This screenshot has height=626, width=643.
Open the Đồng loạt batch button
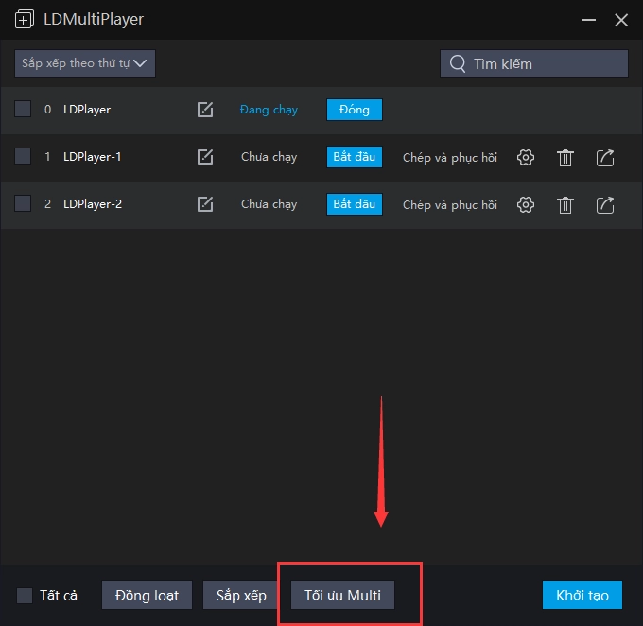[147, 595]
